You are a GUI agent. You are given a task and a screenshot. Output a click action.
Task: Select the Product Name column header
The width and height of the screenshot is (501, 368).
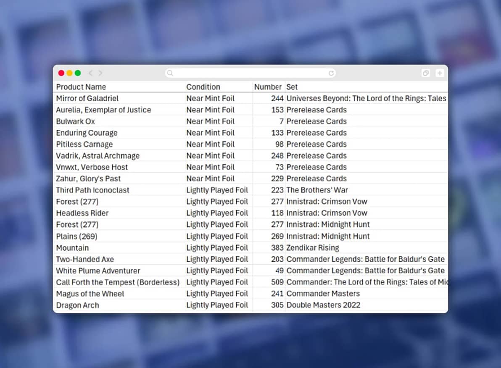[x=81, y=87]
